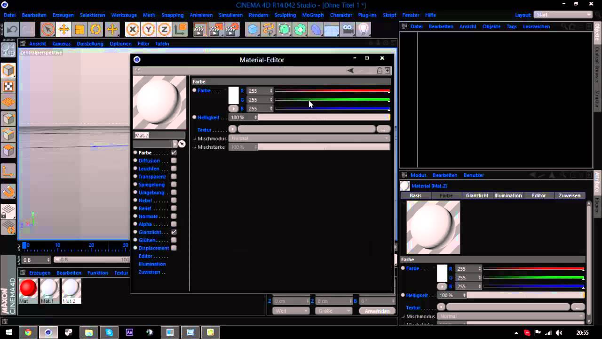Screen dimensions: 602x339
Task: Toggle the Z axis lock
Action: [x=164, y=30]
